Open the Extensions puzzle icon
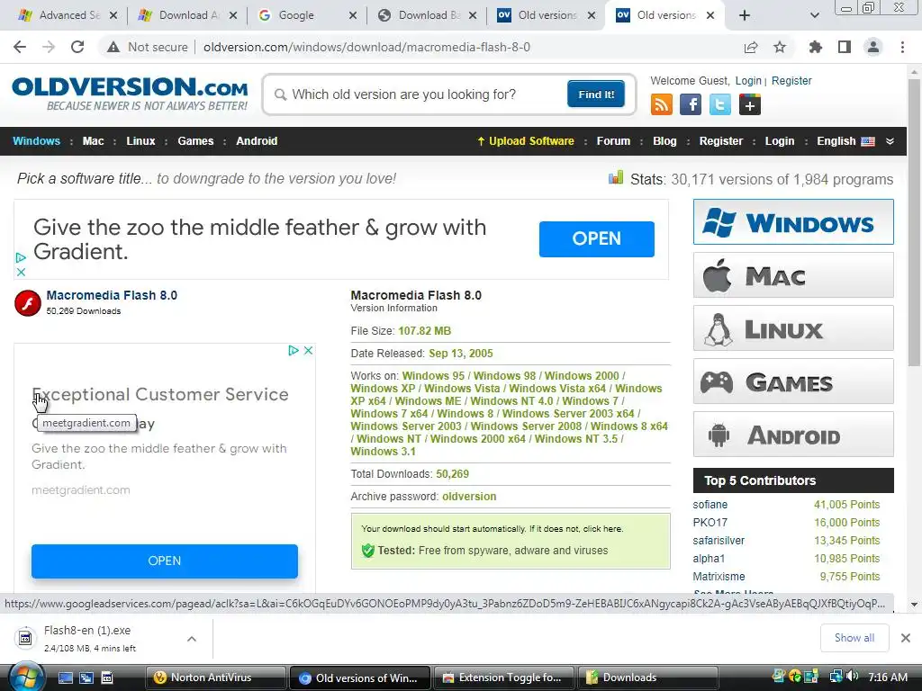922x691 pixels. click(x=816, y=47)
